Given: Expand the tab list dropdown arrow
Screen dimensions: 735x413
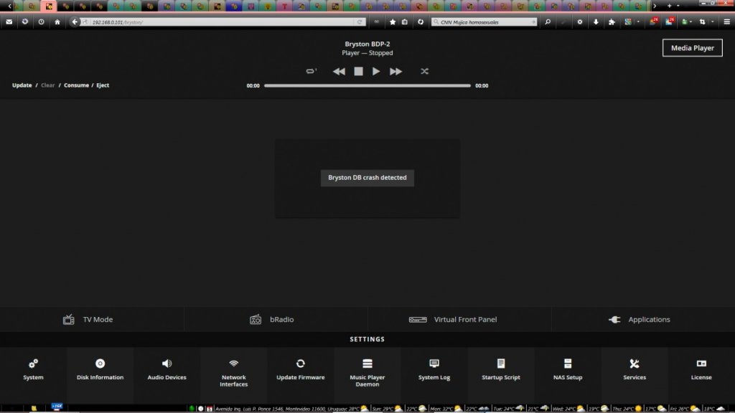Looking at the screenshot, I should coord(678,6).
